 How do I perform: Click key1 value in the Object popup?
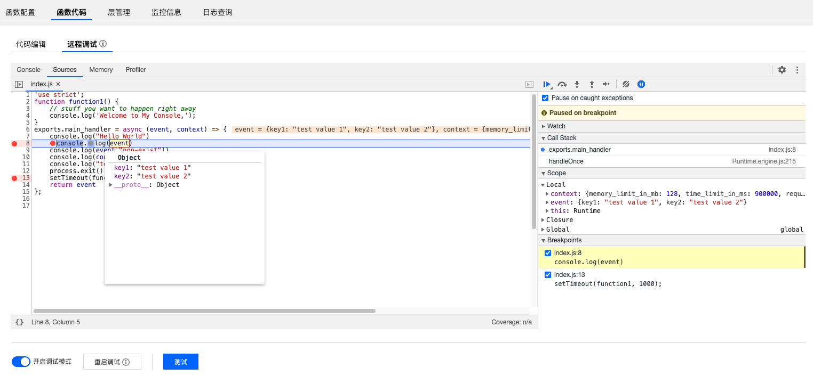164,168
